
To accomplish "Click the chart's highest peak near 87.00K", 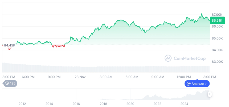I will 202,14.
